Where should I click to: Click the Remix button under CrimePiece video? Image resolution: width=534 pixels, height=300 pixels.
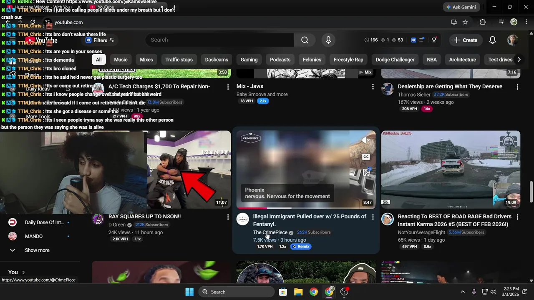tap(301, 247)
